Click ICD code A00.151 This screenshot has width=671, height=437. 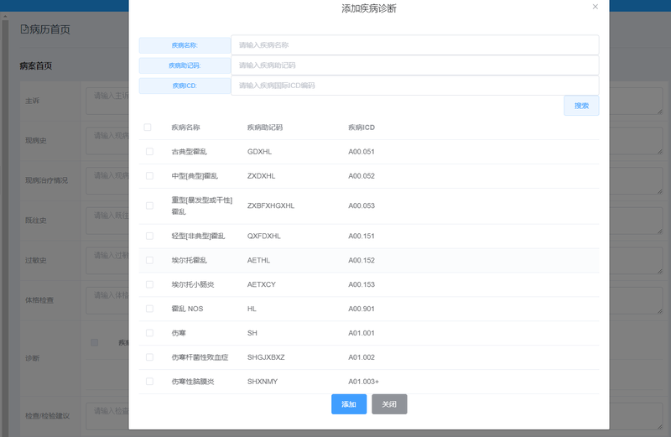coord(362,236)
